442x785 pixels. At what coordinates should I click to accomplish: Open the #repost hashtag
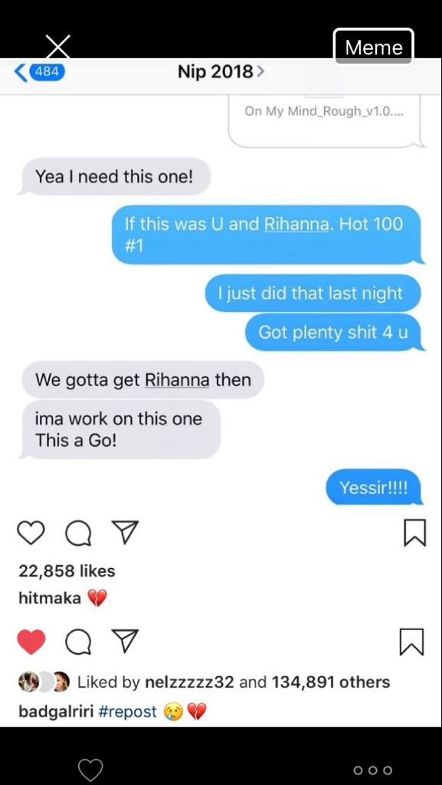click(127, 711)
